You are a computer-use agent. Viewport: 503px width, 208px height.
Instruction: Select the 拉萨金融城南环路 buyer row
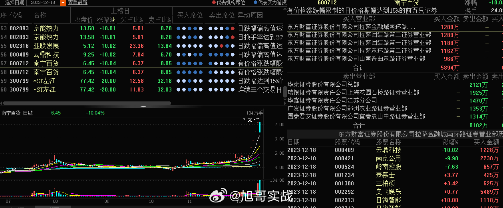(395, 27)
